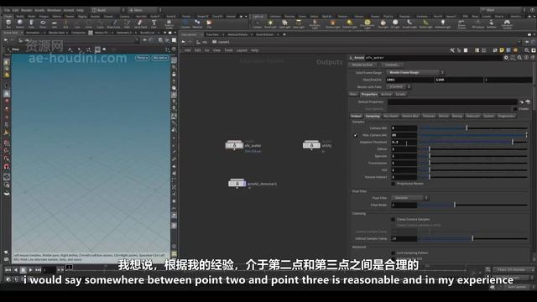Add a Distant Light from shelf

(349, 23)
